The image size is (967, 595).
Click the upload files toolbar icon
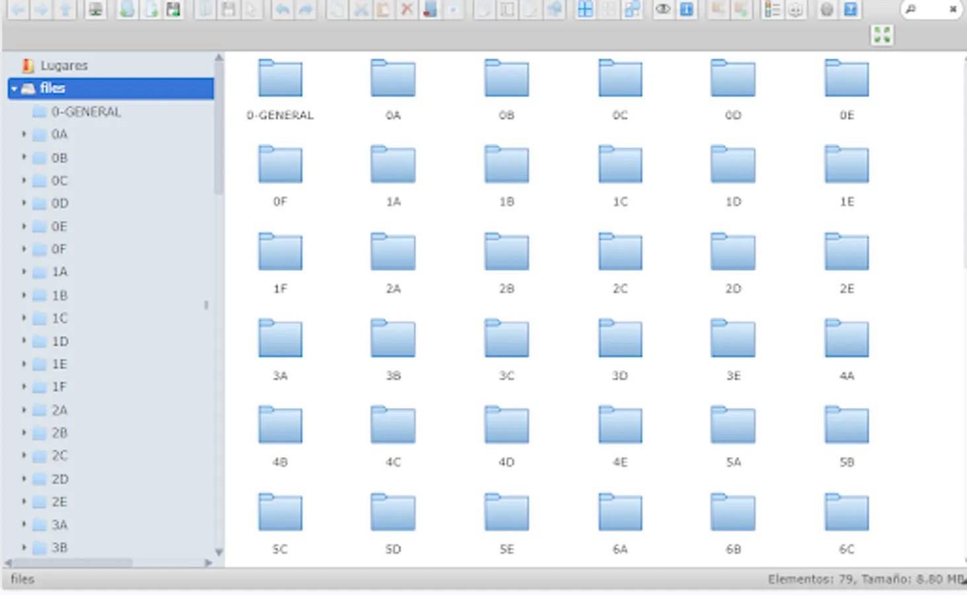click(x=173, y=10)
